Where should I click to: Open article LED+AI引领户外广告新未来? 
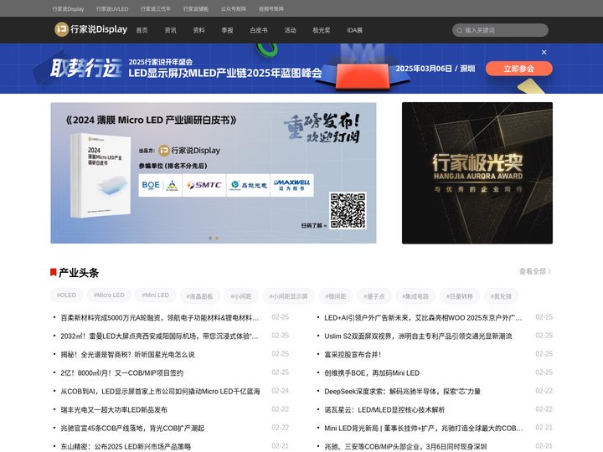[x=424, y=317]
